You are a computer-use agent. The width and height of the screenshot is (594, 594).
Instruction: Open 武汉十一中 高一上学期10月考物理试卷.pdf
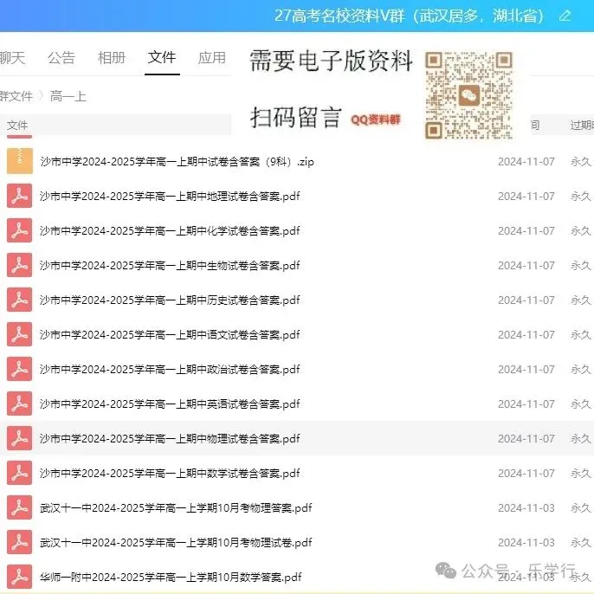(176, 543)
